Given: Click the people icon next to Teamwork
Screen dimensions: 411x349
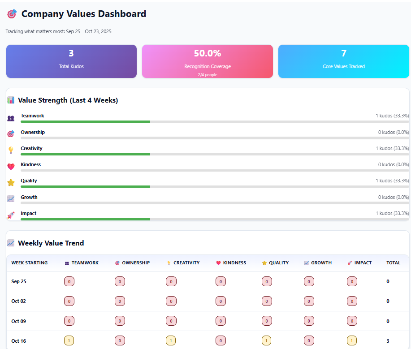Looking at the screenshot, I should [10, 117].
